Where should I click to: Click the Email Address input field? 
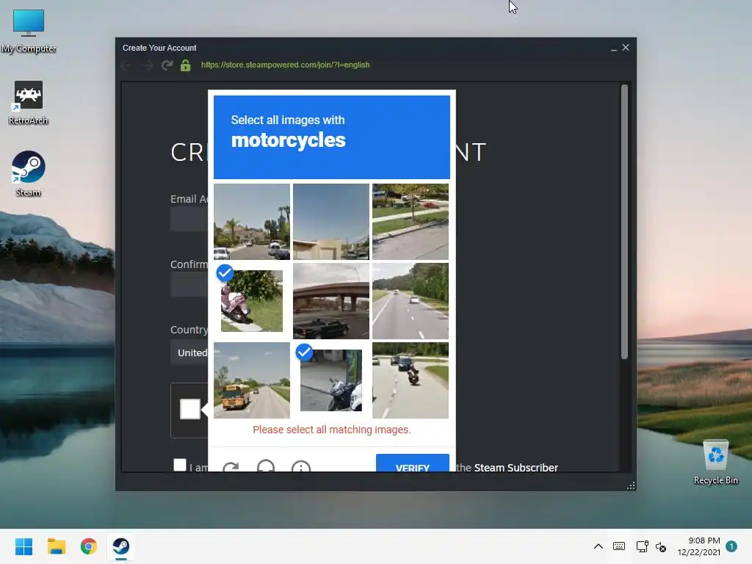(x=189, y=219)
